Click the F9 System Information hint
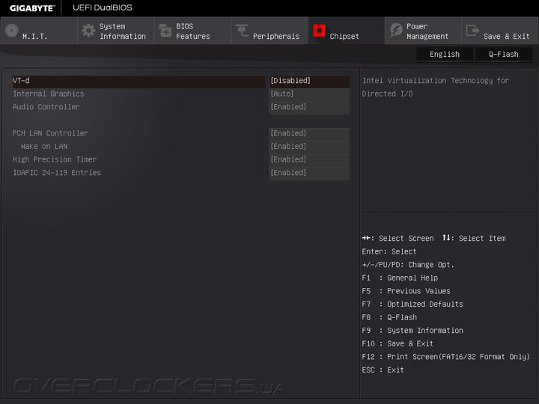 click(x=412, y=331)
